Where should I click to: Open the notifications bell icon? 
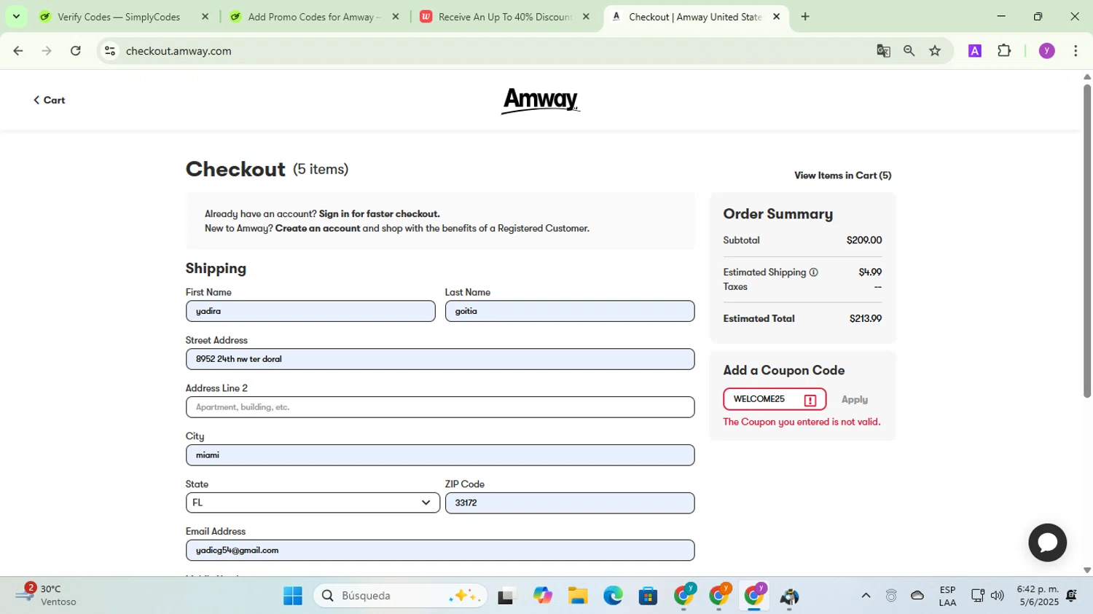coord(1072,596)
